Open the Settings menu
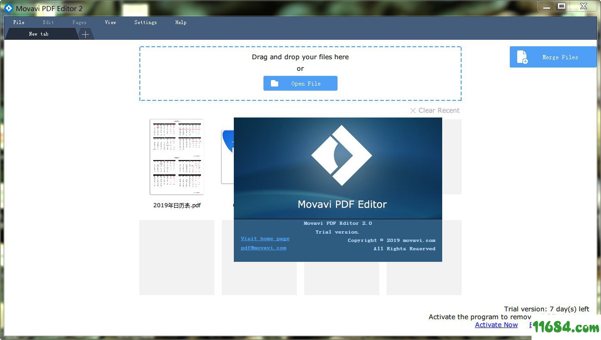Screen dimensions: 601x340 coord(145,22)
